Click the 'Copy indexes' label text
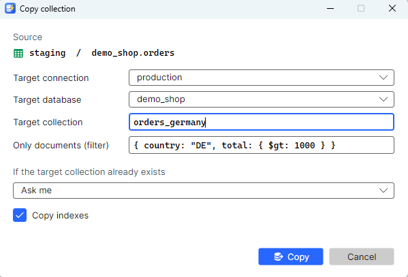 point(60,215)
